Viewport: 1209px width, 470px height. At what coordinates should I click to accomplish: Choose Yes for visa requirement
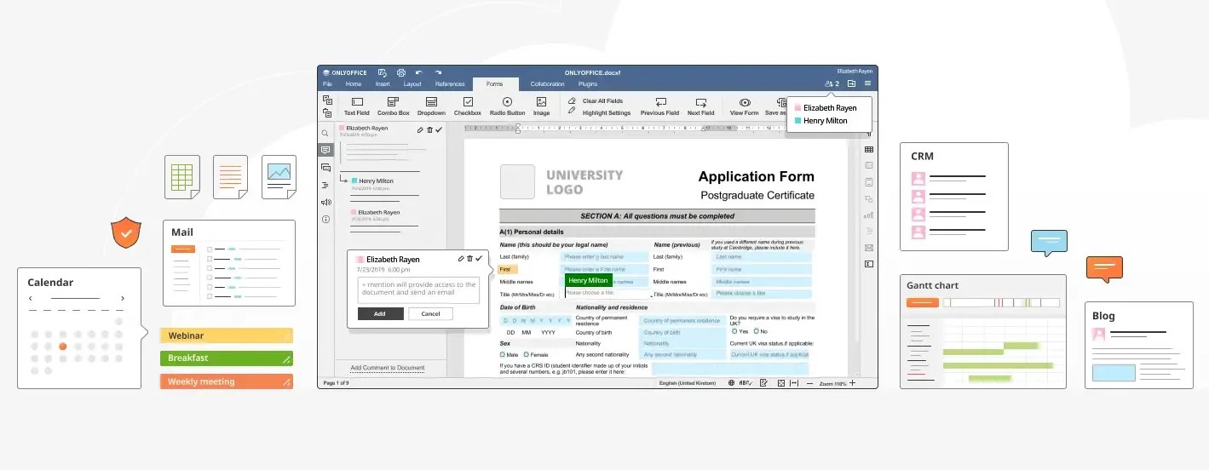click(x=733, y=331)
